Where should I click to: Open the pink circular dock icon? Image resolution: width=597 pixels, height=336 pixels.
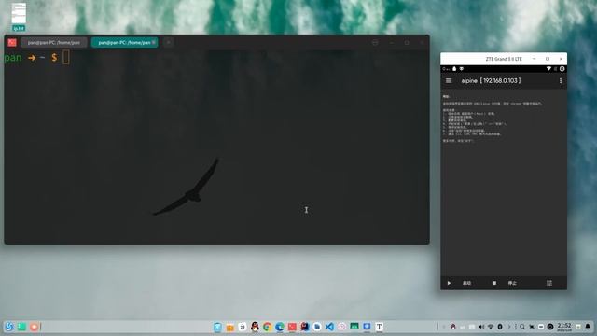[342, 327]
